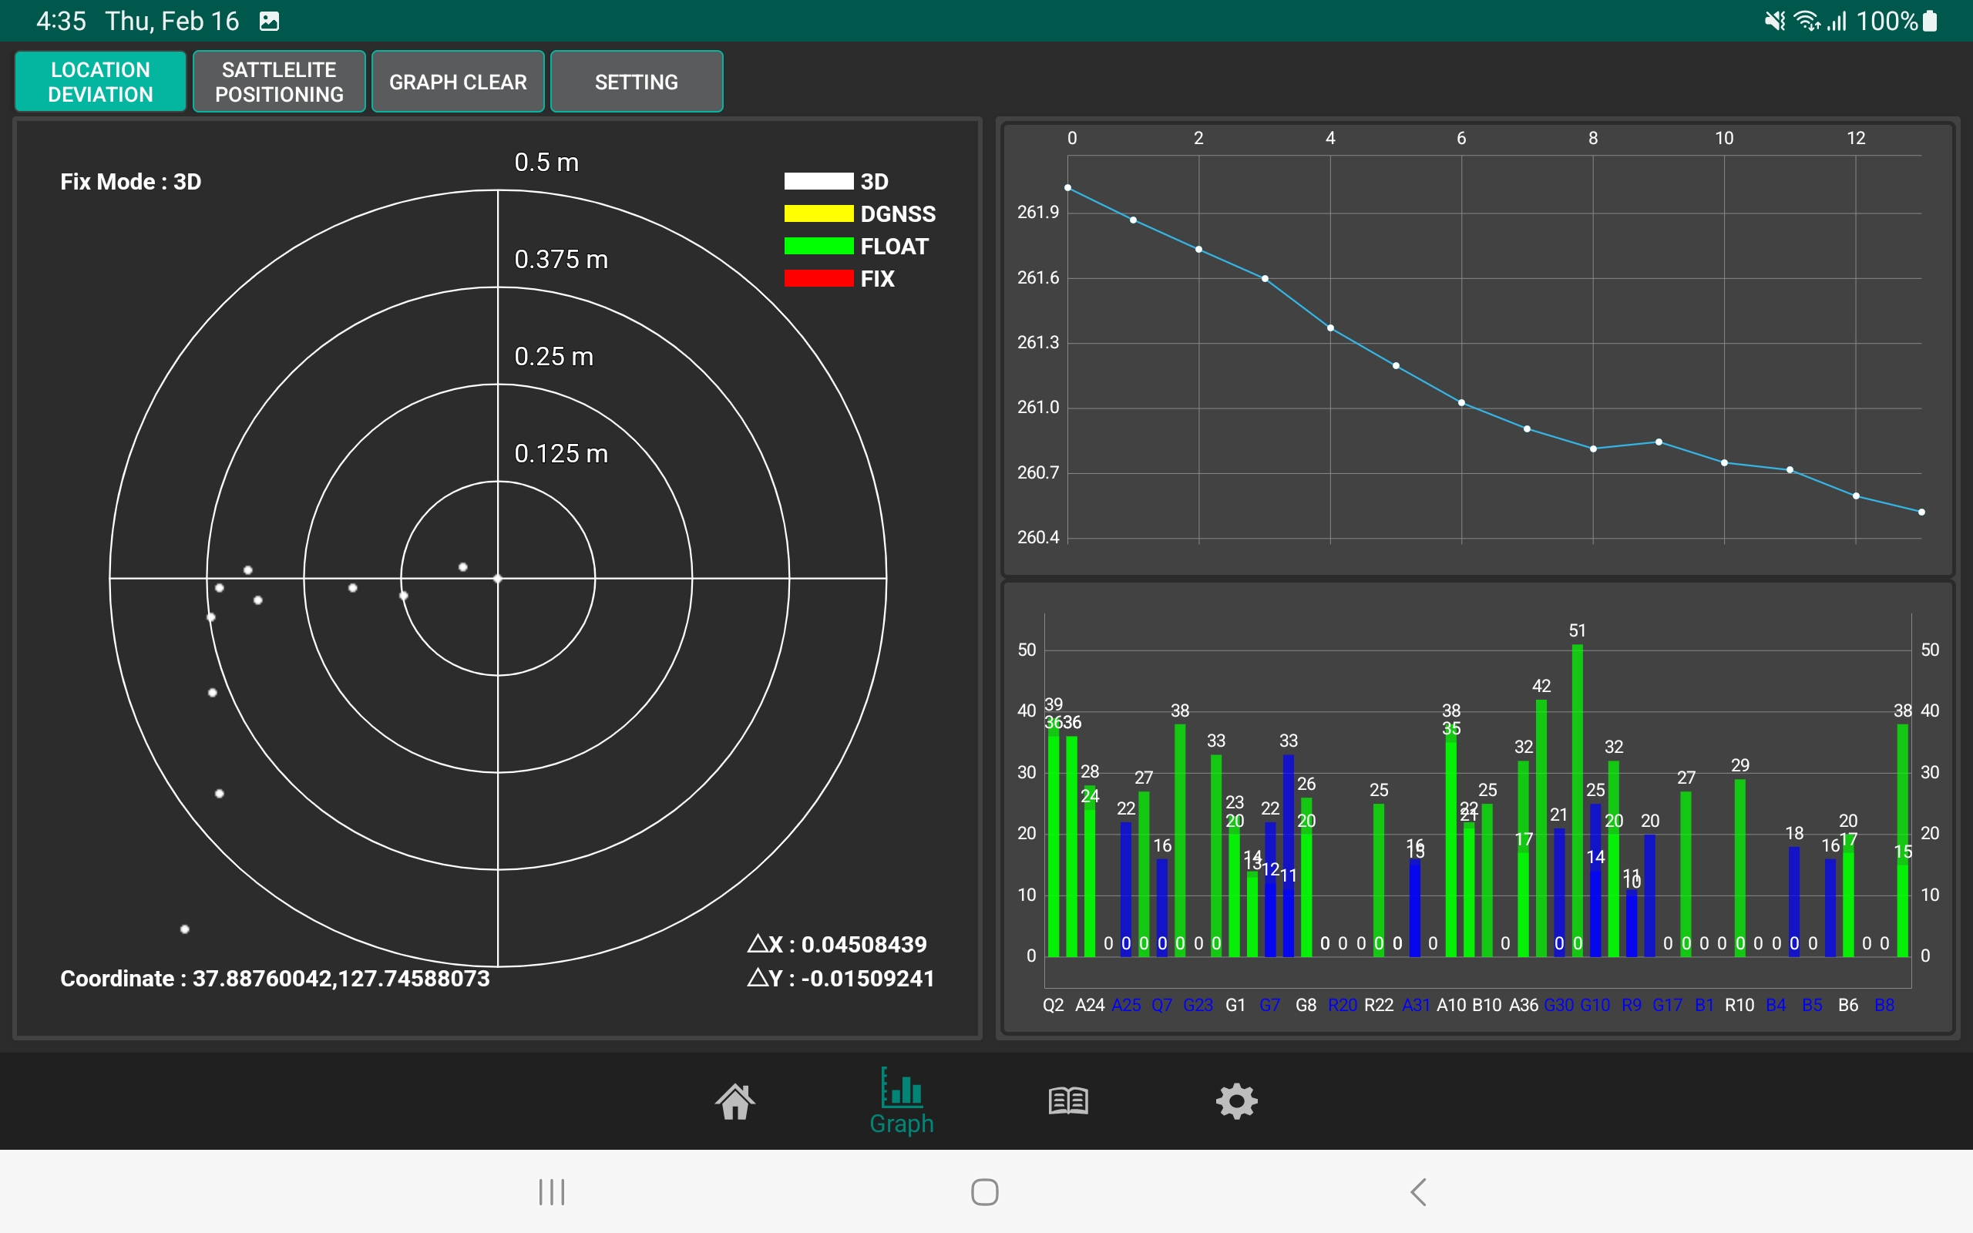1973x1233 pixels.
Task: Tap the image notification icon in status bar
Action: tap(269, 22)
